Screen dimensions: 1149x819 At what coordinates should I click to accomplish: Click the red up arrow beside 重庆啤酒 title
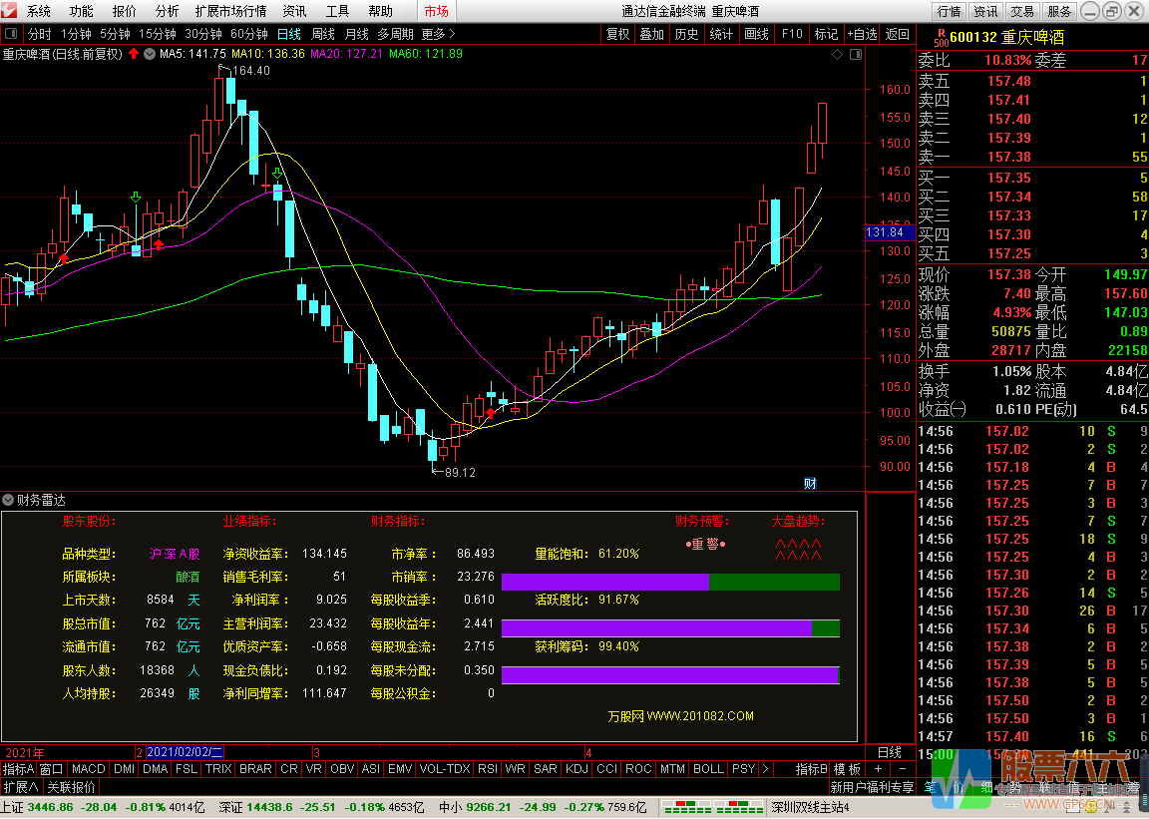[134, 54]
